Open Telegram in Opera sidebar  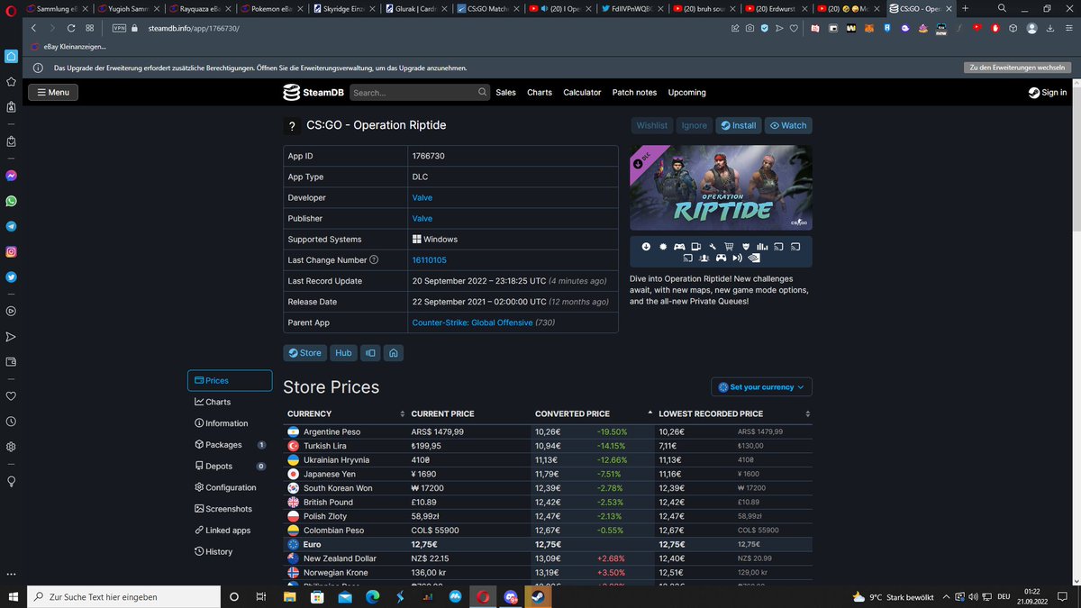(x=11, y=226)
